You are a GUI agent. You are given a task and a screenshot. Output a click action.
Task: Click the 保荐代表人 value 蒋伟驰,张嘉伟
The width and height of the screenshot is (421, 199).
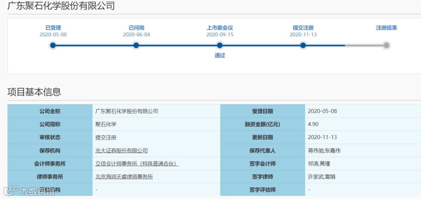[x=324, y=150]
